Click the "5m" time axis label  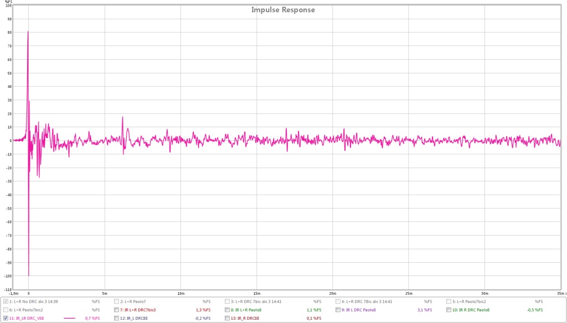click(x=105, y=293)
